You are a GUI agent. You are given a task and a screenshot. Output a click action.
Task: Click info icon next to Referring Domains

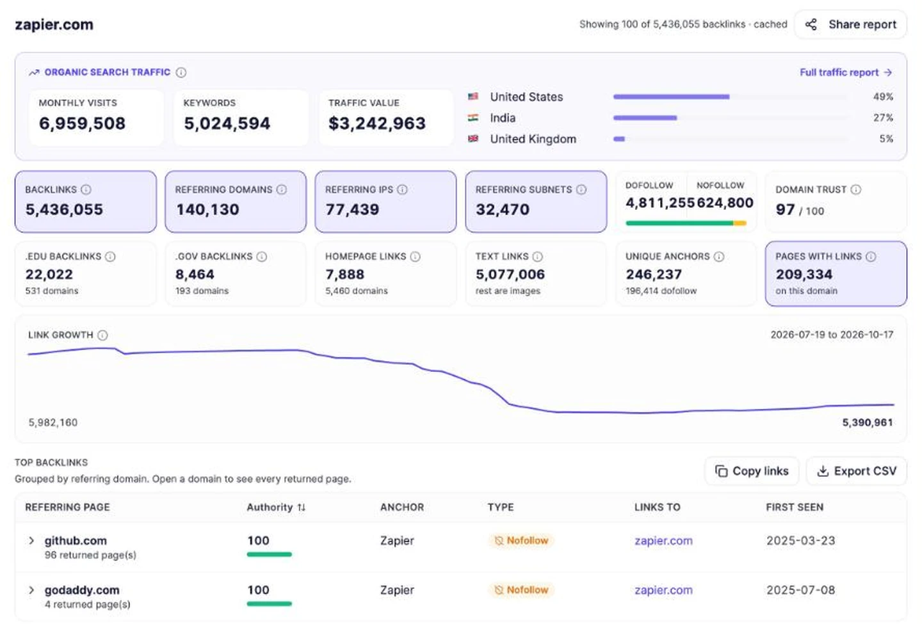click(x=281, y=189)
